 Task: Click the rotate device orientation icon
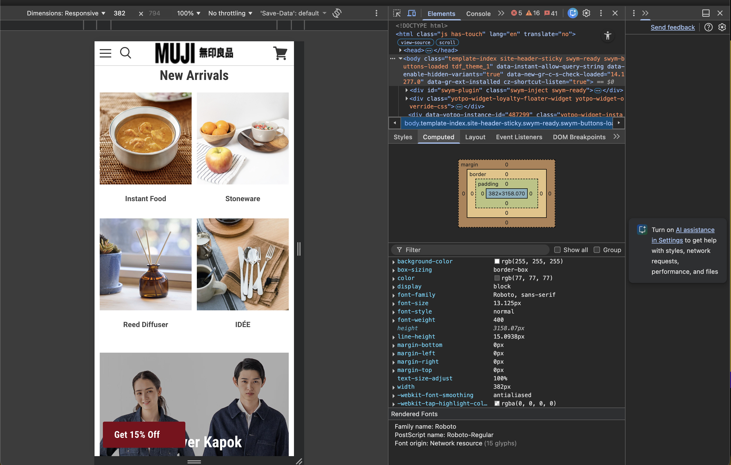337,13
